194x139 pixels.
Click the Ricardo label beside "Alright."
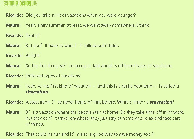pyautogui.click(x=14, y=56)
